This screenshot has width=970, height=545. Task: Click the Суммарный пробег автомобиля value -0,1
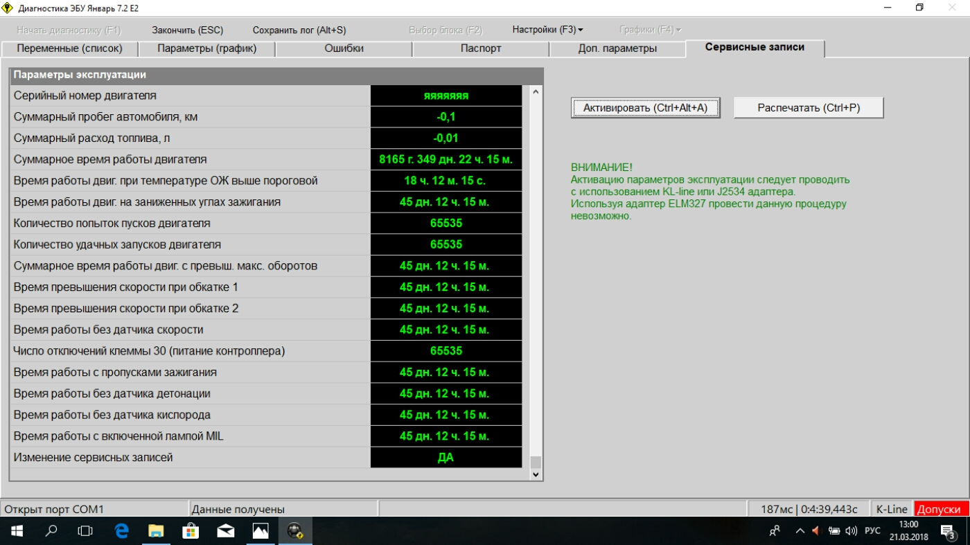coord(446,117)
